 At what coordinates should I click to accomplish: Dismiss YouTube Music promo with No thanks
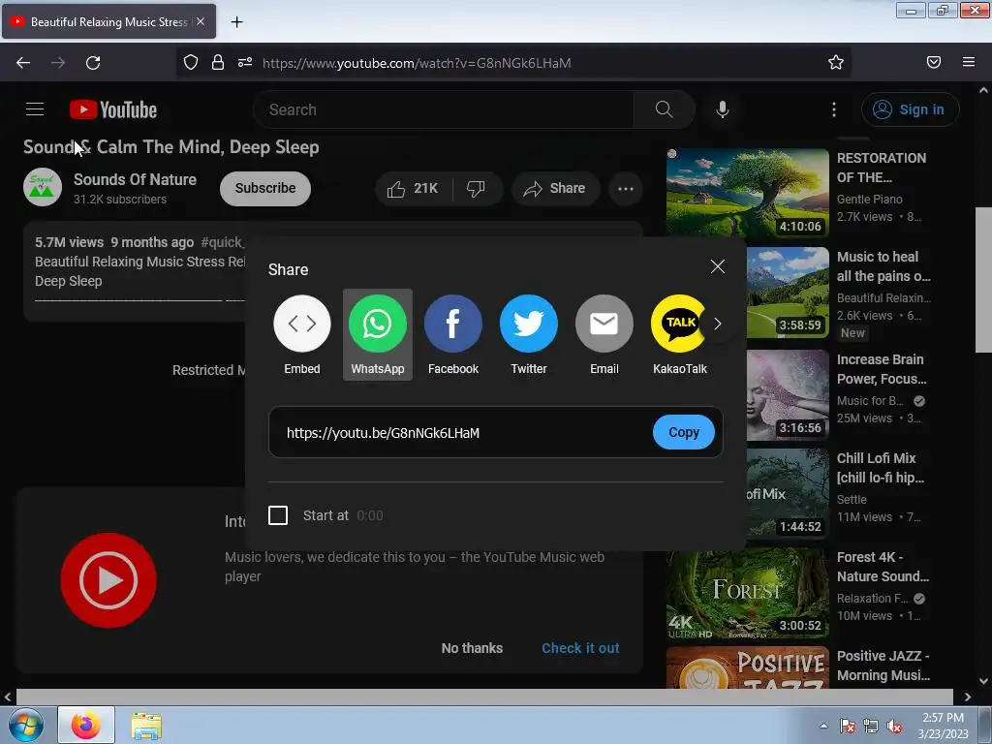[472, 648]
